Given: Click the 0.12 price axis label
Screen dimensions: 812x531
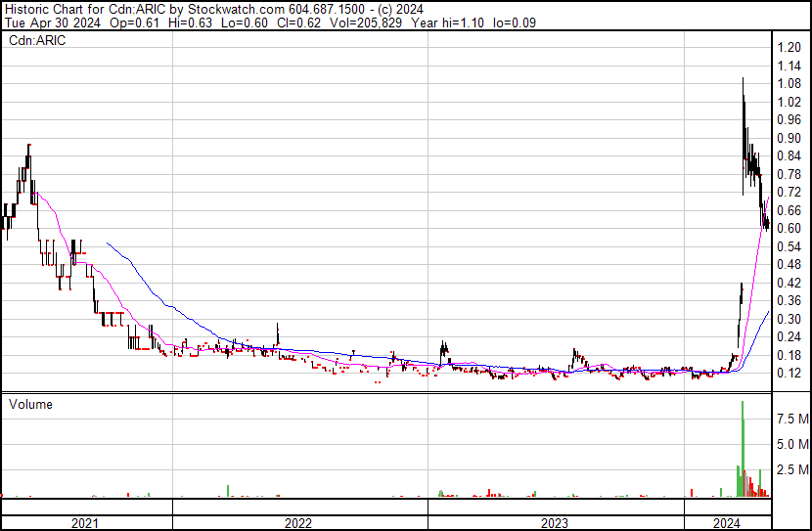Looking at the screenshot, I should 789,374.
